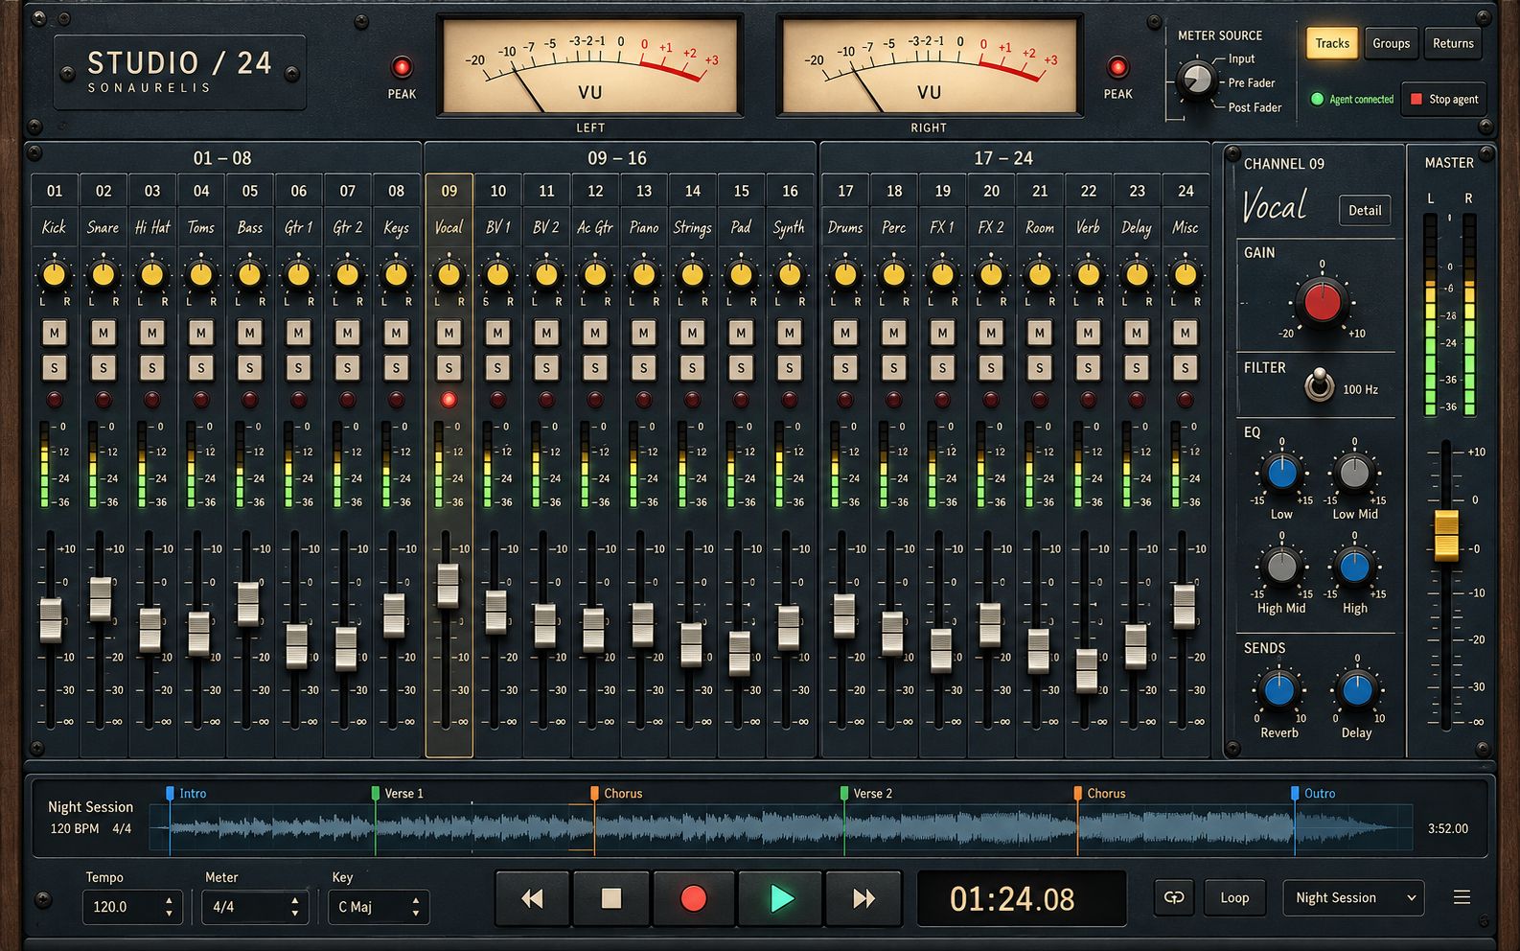Click the red record transport button
Screen dimensions: 1520x951
pyautogui.click(x=693, y=898)
